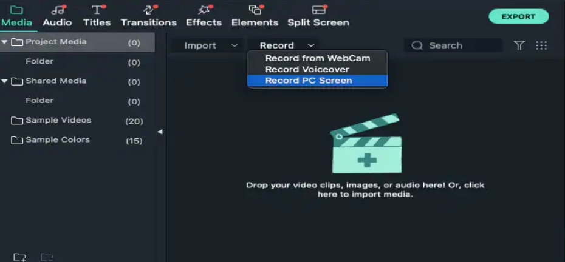Open the Transitions tab
The height and width of the screenshot is (262, 565).
click(149, 16)
